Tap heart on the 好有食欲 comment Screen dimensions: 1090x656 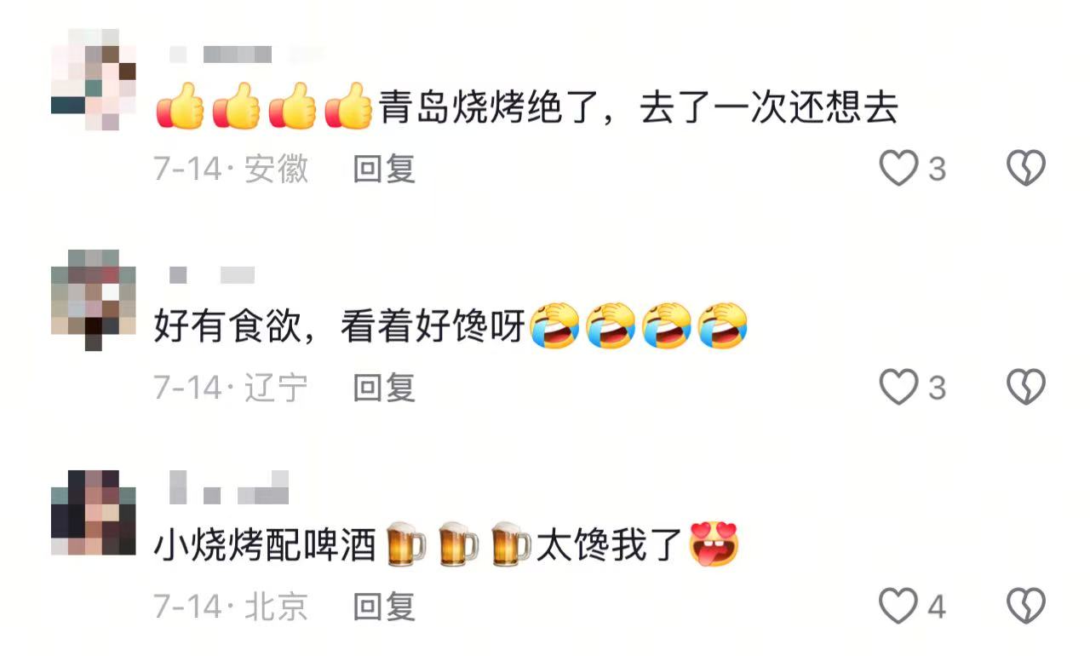(x=898, y=388)
